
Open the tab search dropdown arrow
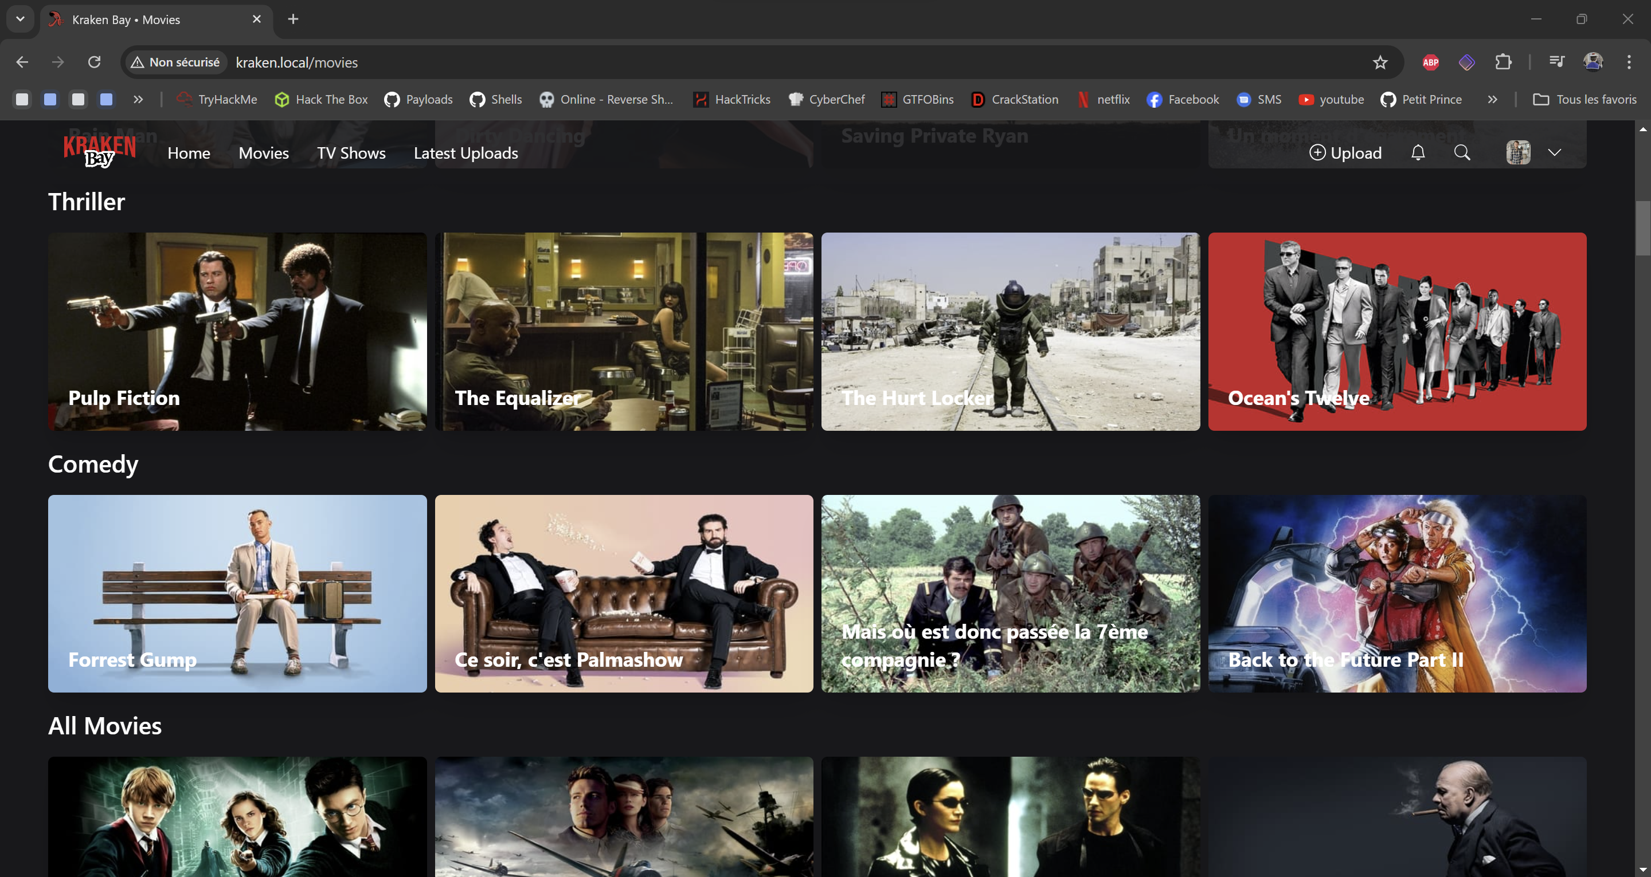20,19
